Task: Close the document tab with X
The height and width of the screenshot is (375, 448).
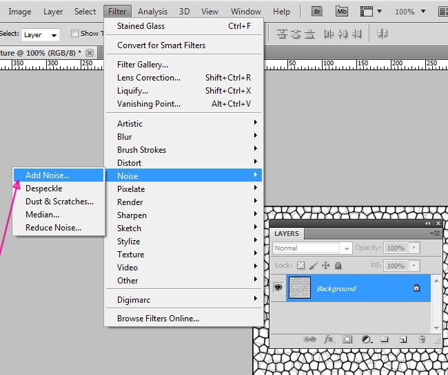Action: pos(90,53)
